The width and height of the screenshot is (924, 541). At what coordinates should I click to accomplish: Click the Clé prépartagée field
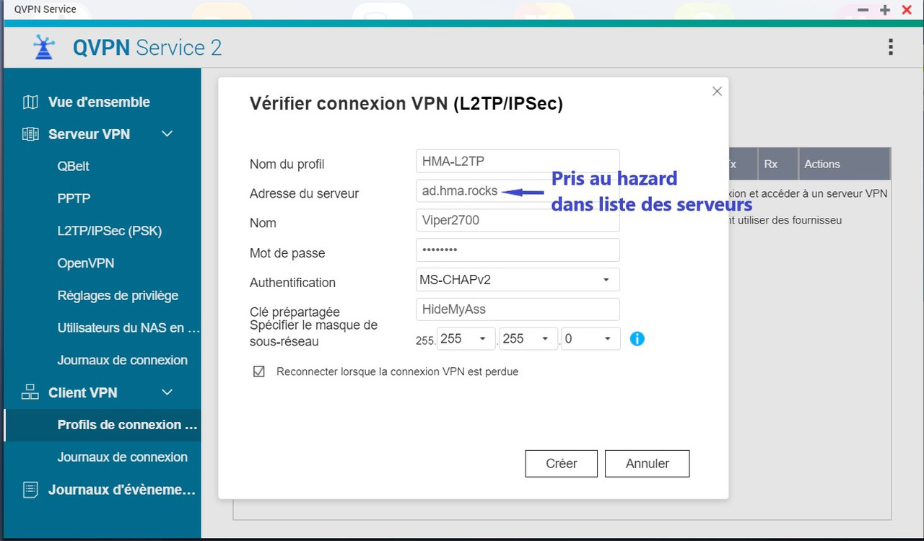[518, 309]
